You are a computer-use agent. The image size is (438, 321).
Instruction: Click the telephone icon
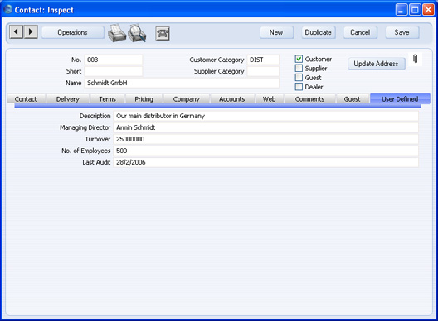click(163, 33)
